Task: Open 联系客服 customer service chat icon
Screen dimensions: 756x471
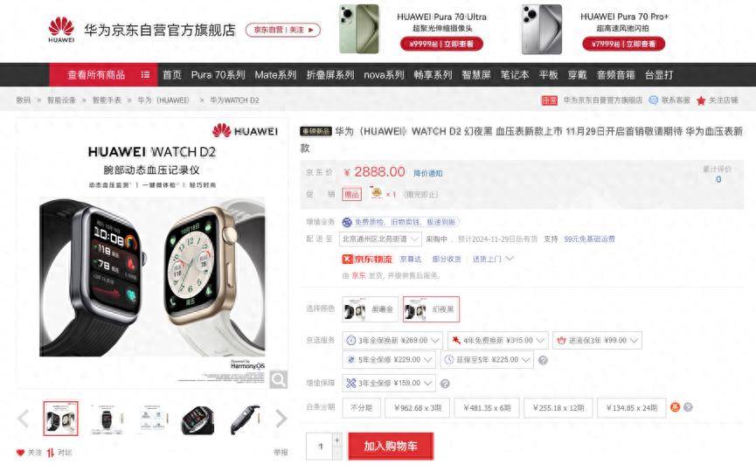Action: pyautogui.click(x=653, y=100)
